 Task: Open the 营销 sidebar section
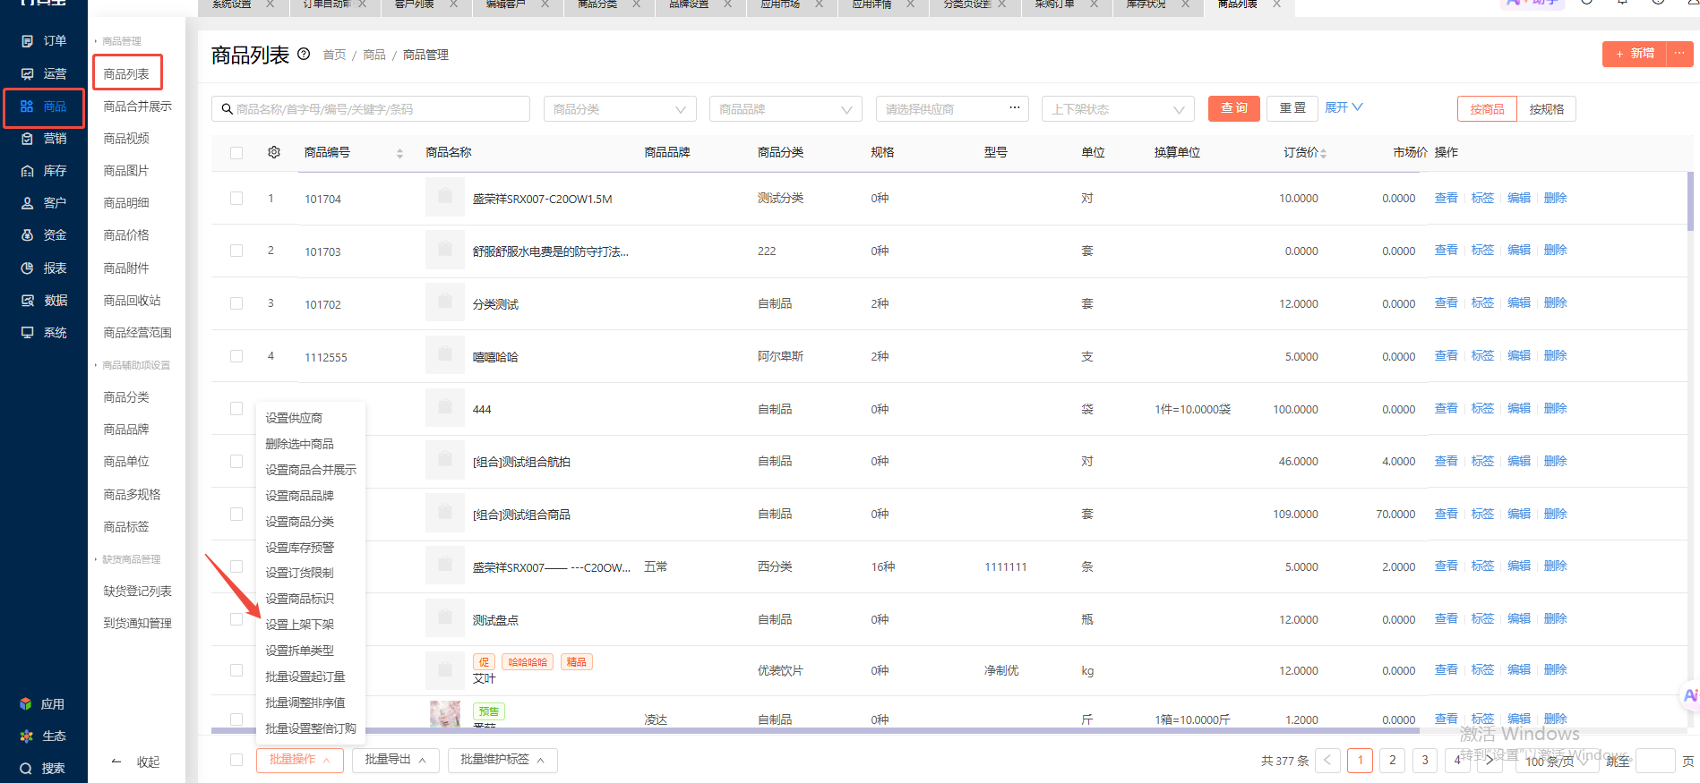tap(44, 139)
